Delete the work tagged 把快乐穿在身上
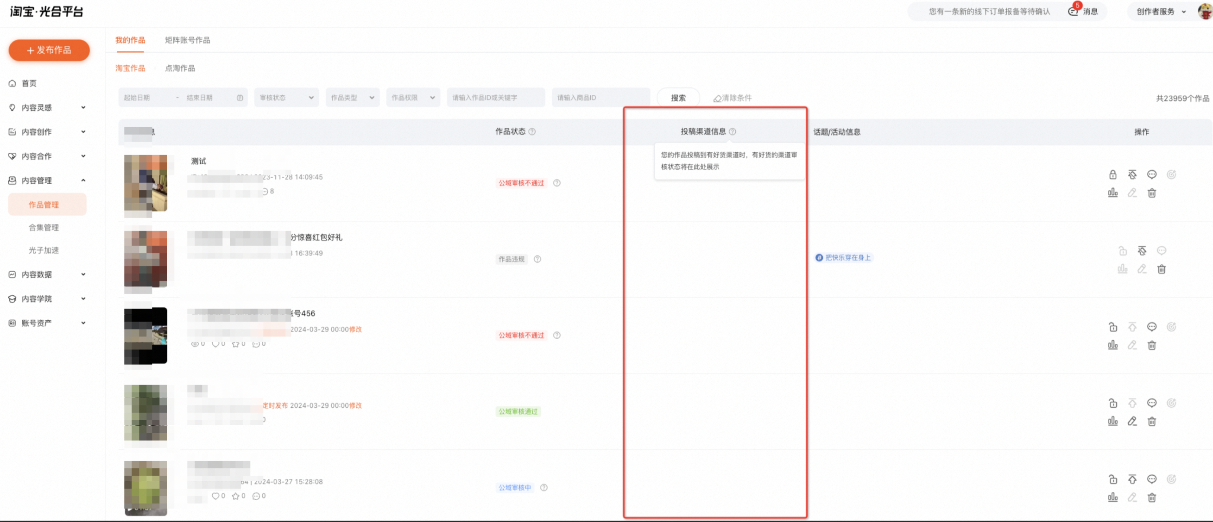 point(1162,269)
